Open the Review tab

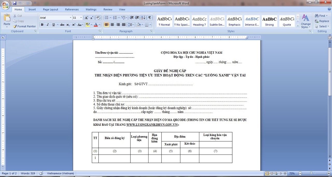pos(108,9)
